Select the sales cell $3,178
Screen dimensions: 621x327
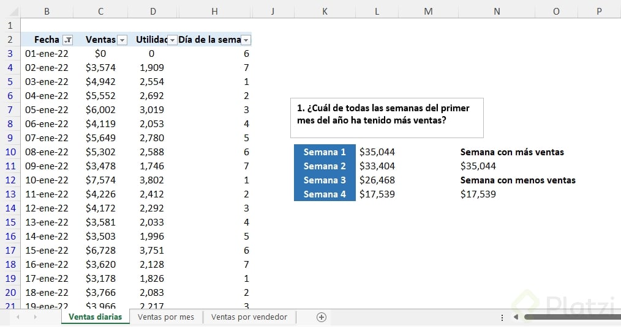pyautogui.click(x=100, y=278)
